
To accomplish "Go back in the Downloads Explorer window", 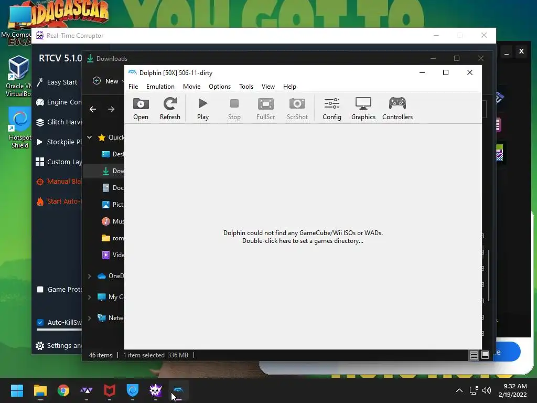I will point(93,109).
